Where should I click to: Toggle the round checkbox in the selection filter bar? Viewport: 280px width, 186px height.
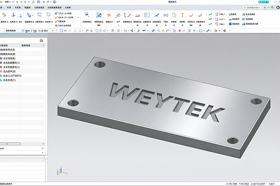[x=23, y=31]
